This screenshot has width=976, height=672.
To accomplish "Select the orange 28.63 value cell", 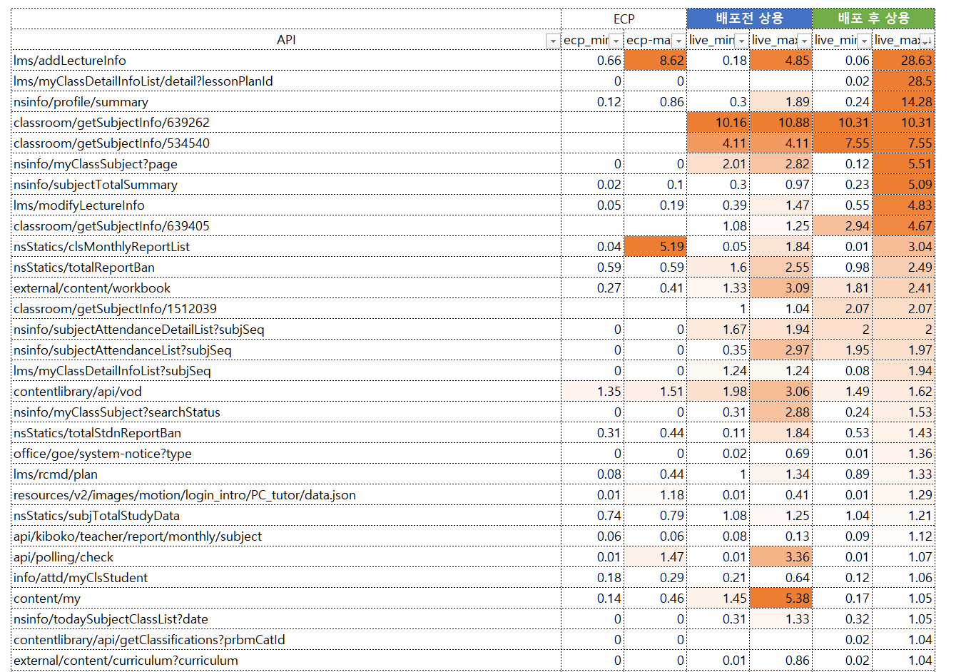I will pyautogui.click(x=904, y=61).
